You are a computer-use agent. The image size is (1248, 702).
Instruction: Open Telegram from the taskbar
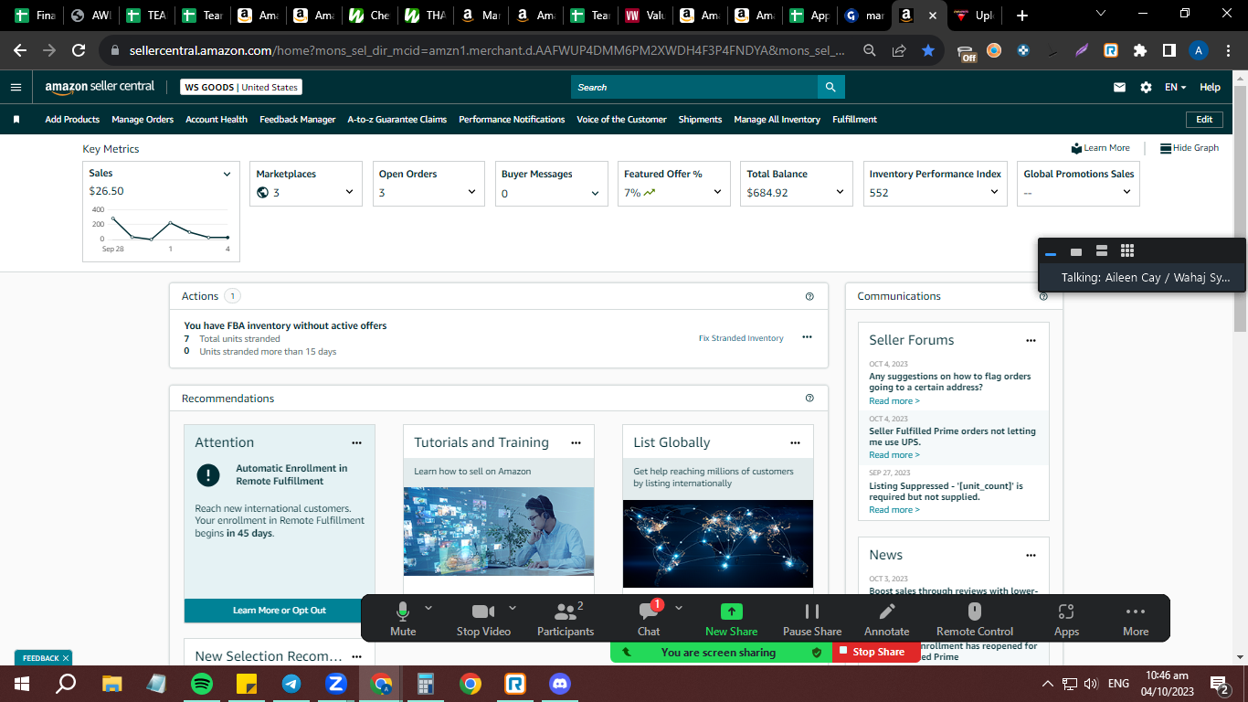291,684
